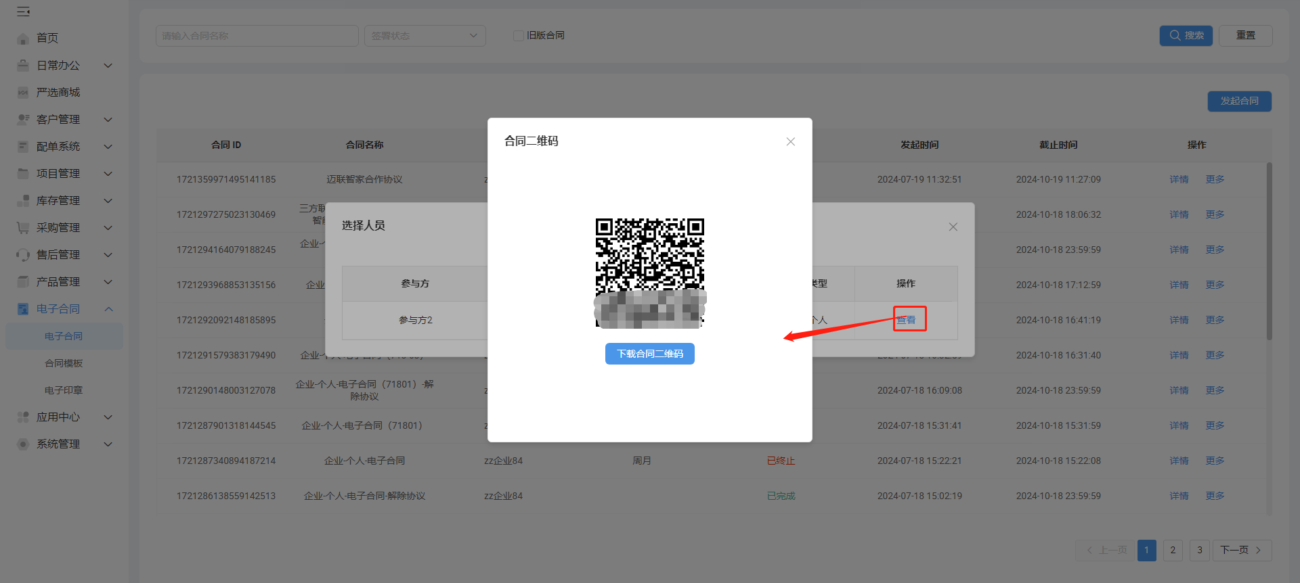Open 严选商城 via its sidebar icon
The width and height of the screenshot is (1300, 583).
(x=23, y=93)
